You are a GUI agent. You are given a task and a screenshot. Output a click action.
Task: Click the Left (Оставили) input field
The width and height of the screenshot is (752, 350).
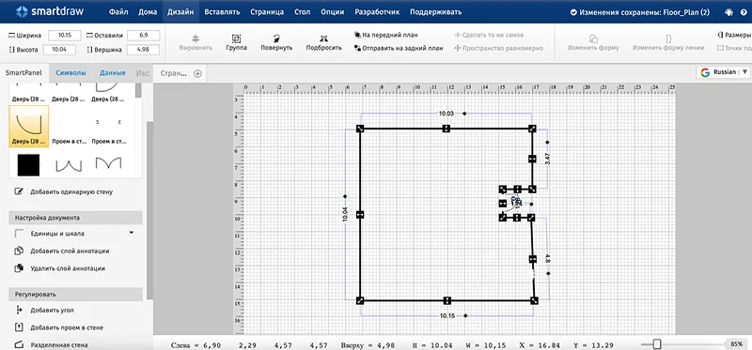pyautogui.click(x=143, y=36)
